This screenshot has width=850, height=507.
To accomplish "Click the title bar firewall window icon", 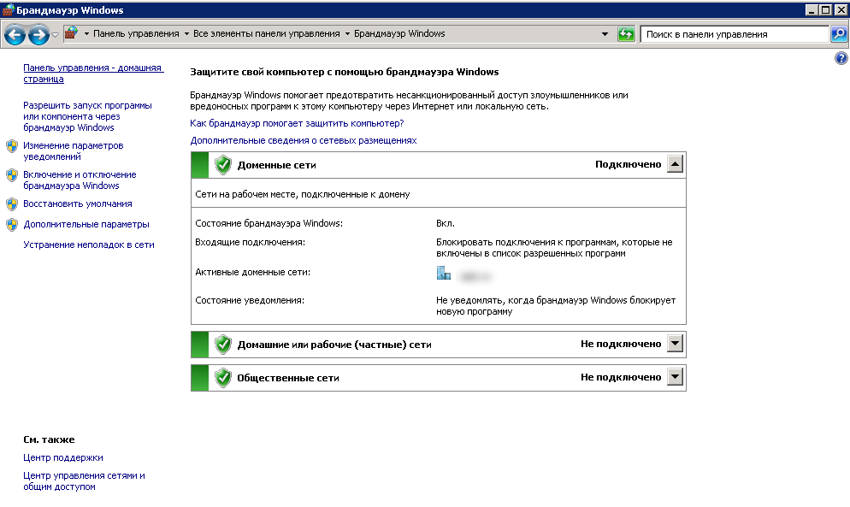I will pos(9,9).
